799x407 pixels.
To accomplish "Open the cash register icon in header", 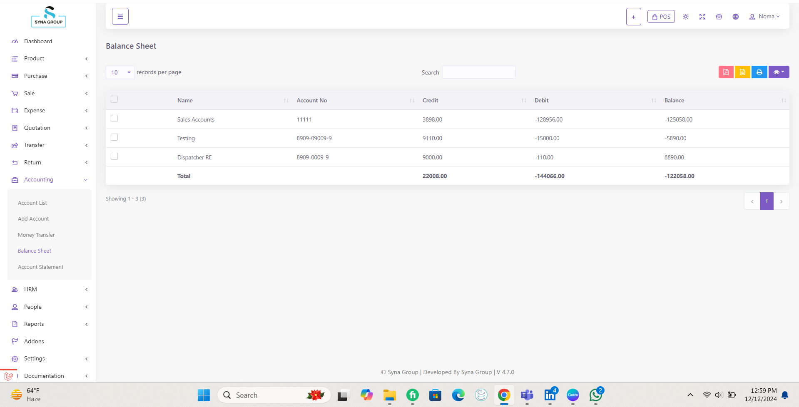I will click(719, 17).
